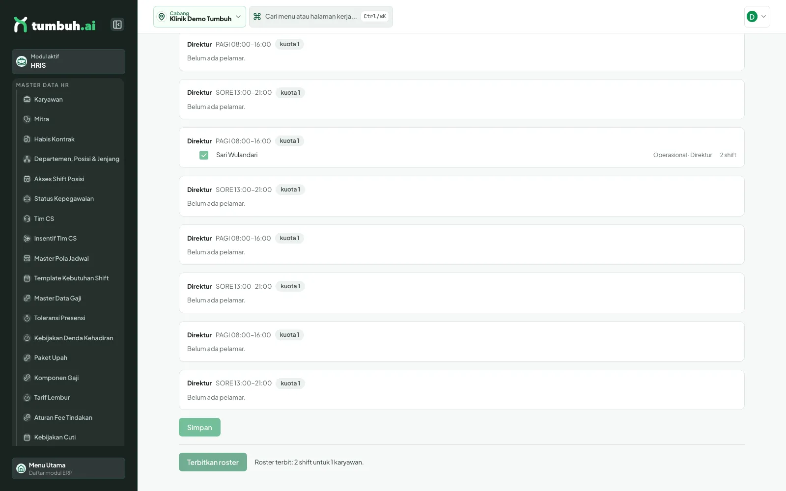Open Paket Upah menu item
Image resolution: width=786 pixels, height=491 pixels.
(x=69, y=358)
